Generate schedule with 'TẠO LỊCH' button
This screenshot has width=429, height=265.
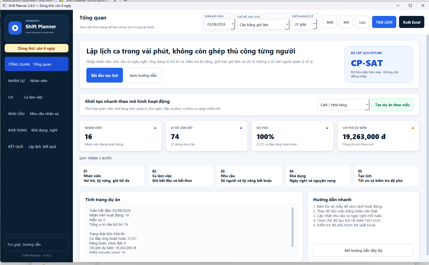384,22
